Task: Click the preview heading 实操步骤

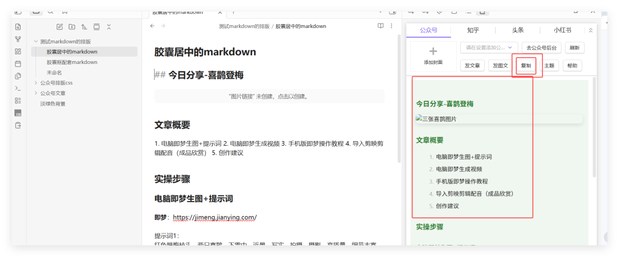Action: click(430, 227)
